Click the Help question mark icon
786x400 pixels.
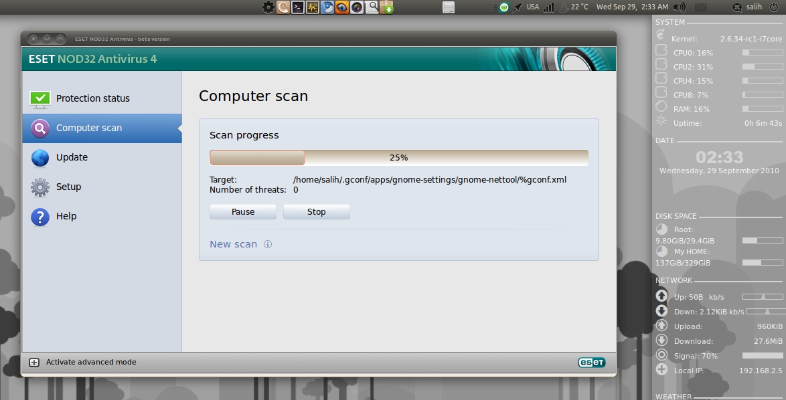40,217
